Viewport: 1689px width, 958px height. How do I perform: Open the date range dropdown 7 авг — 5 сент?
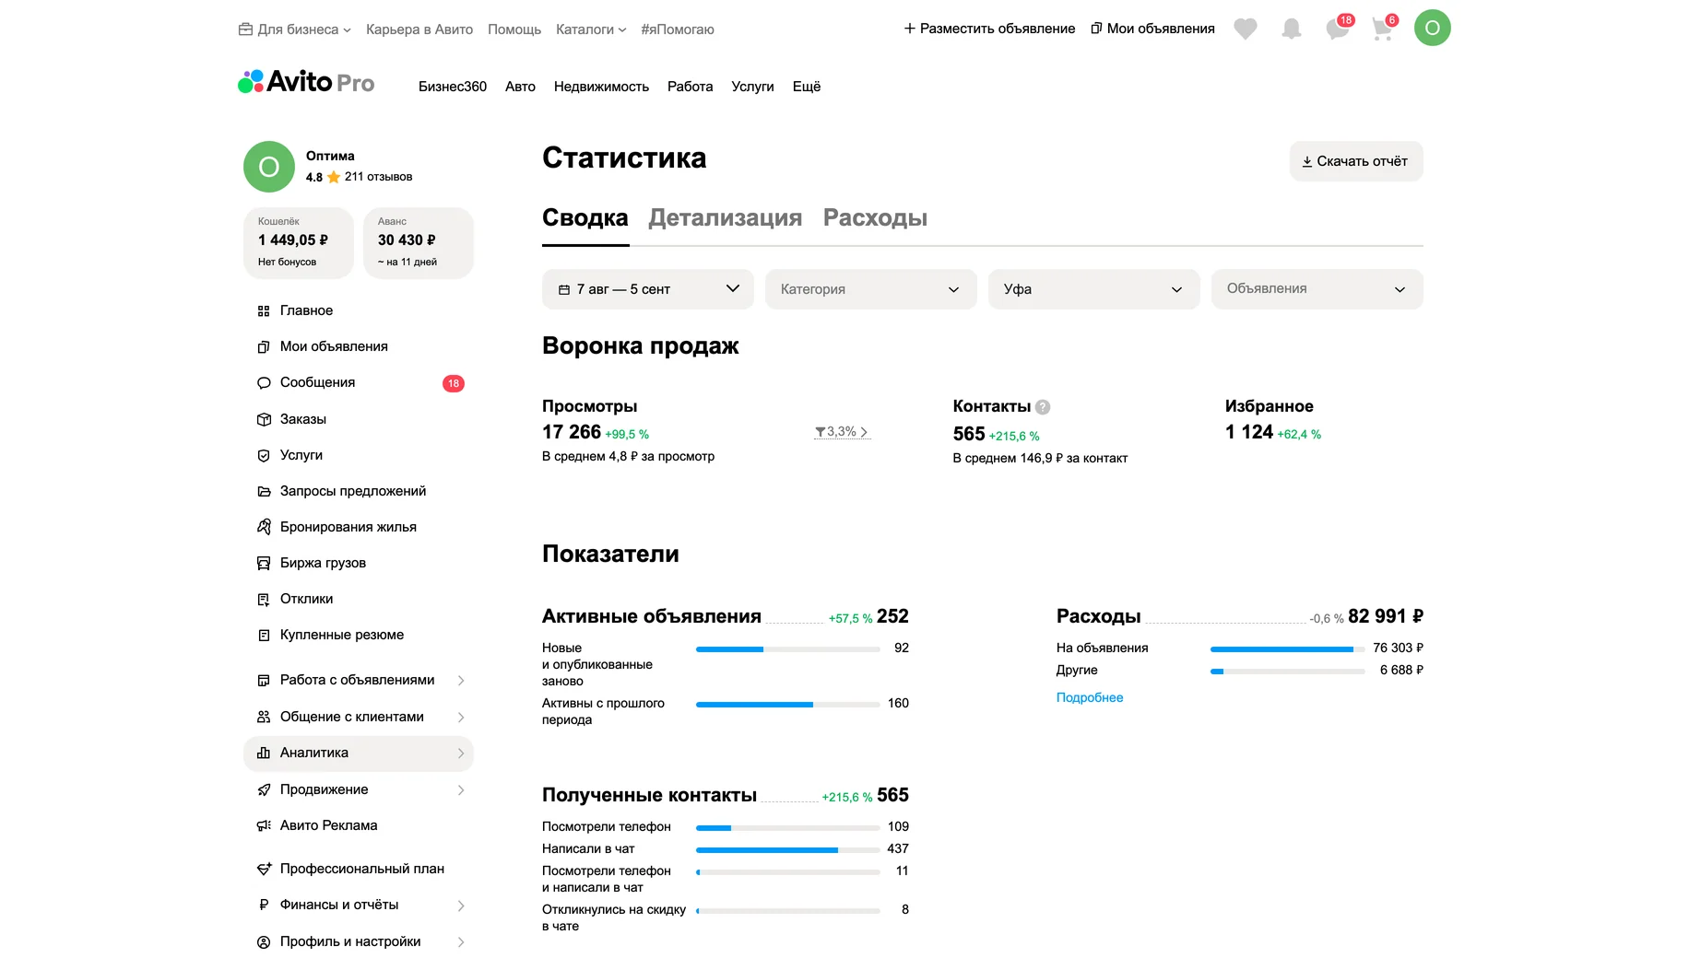tap(648, 289)
